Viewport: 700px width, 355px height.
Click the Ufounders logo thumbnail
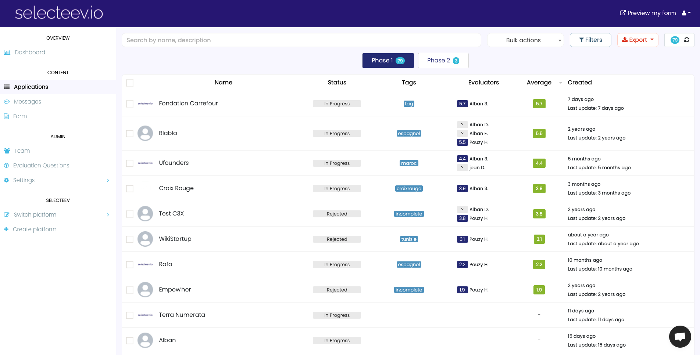point(145,163)
